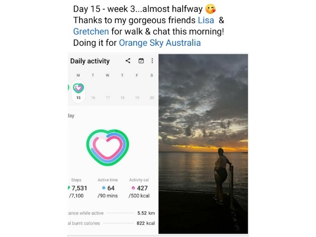
Task: Select Wednesday 17 in week calendar
Action: tap(108, 97)
